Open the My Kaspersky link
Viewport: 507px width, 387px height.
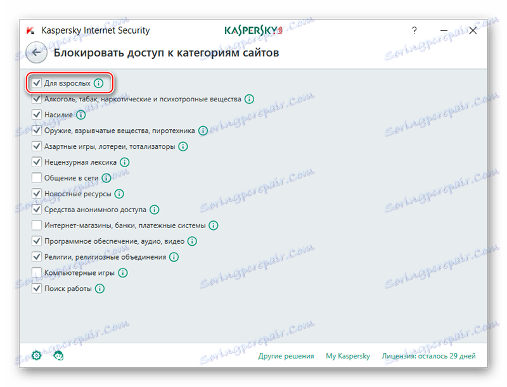coord(348,356)
